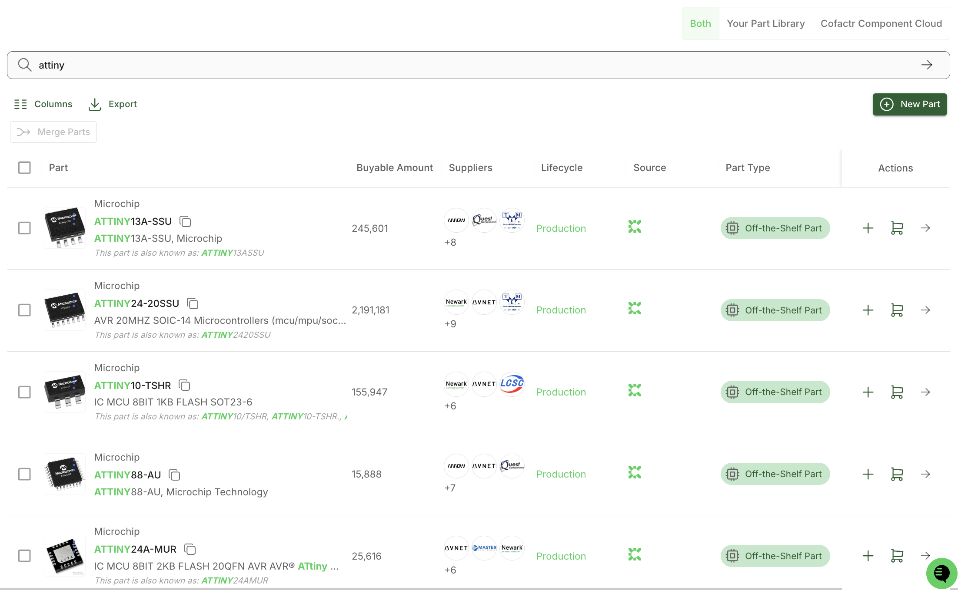Select the ATTINY13A-SSU row checkbox
This screenshot has width=958, height=590.
(24, 228)
